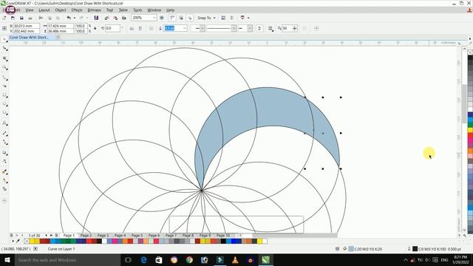This screenshot has height=266, width=473.
Task: Click the Print icon
Action: coord(30,18)
